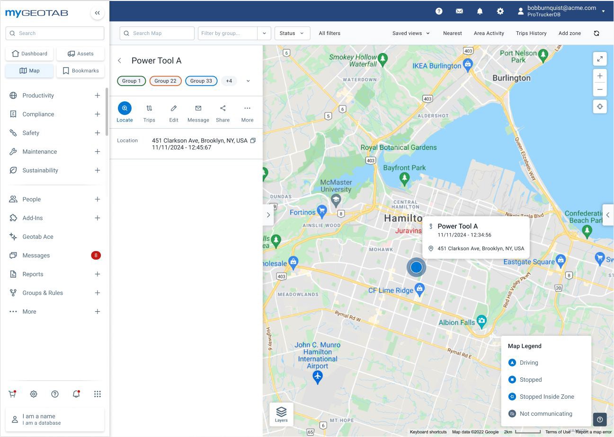Image resolution: width=614 pixels, height=437 pixels.
Task: Click the Nearest button
Action: pos(453,33)
